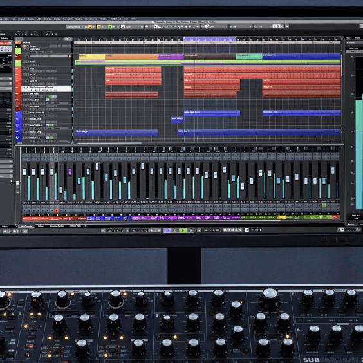This screenshot has width=363, height=363.
Task: Open the Grid snap type dropdown
Action: click(x=217, y=27)
